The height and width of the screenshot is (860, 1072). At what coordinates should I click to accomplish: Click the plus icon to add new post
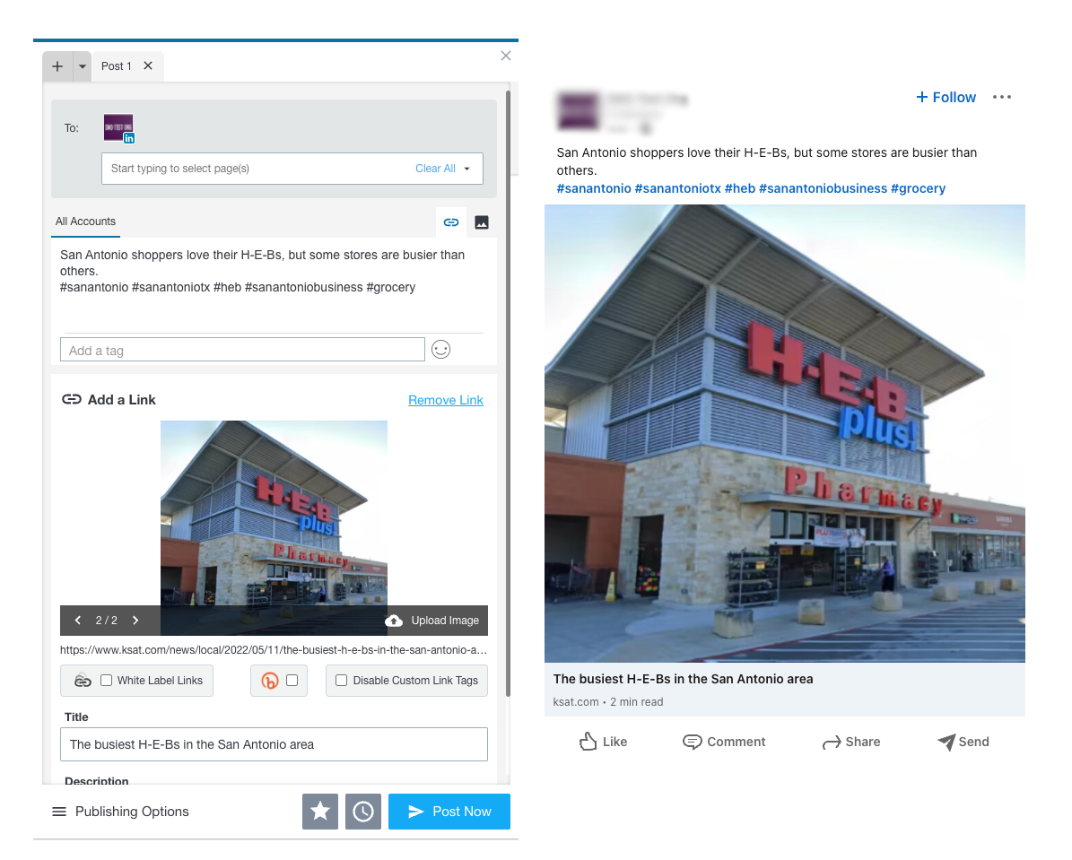click(57, 66)
